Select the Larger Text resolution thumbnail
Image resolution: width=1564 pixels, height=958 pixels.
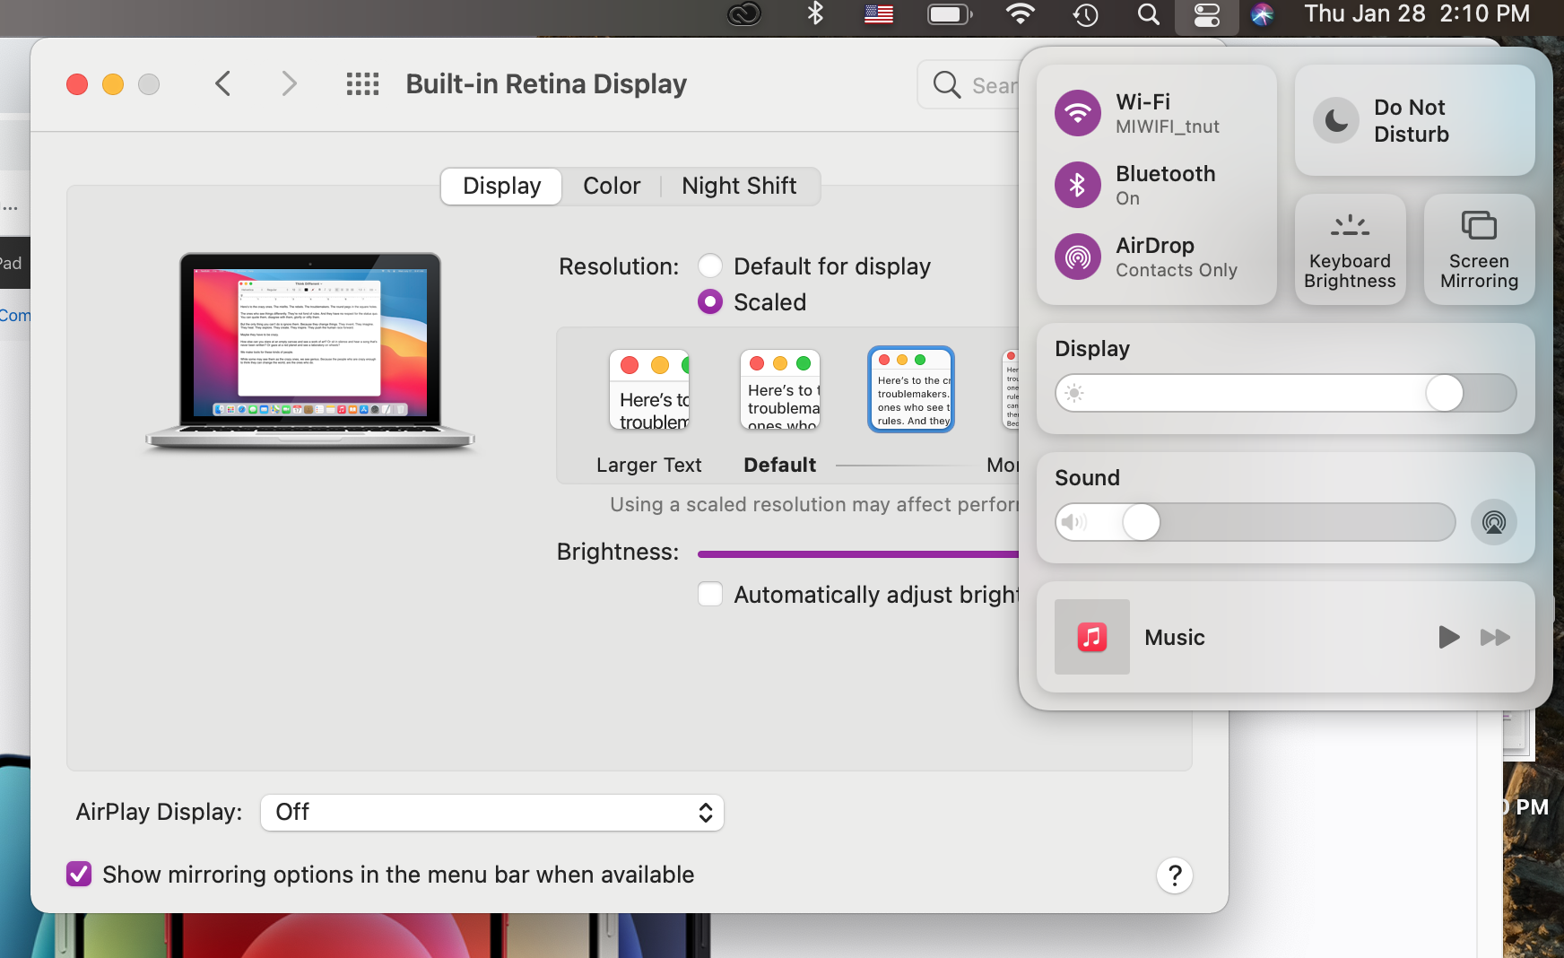pos(649,391)
